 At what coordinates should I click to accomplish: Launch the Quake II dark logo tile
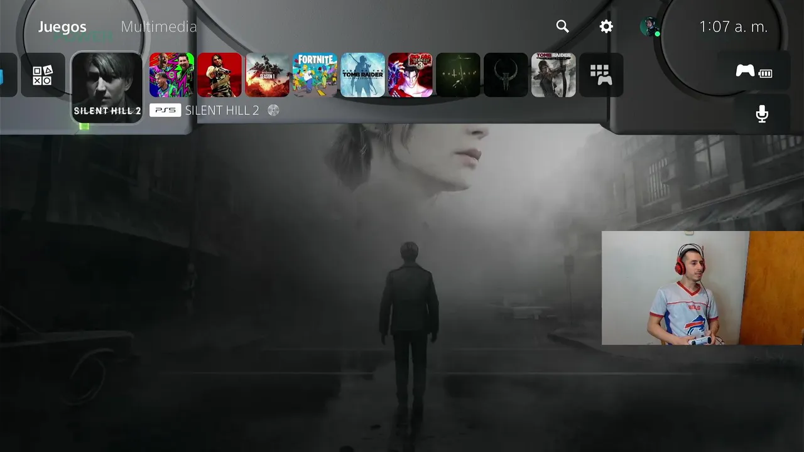click(506, 75)
